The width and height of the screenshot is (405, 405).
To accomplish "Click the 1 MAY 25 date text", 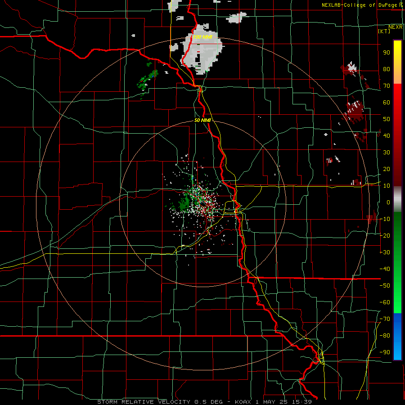I will (x=271, y=402).
